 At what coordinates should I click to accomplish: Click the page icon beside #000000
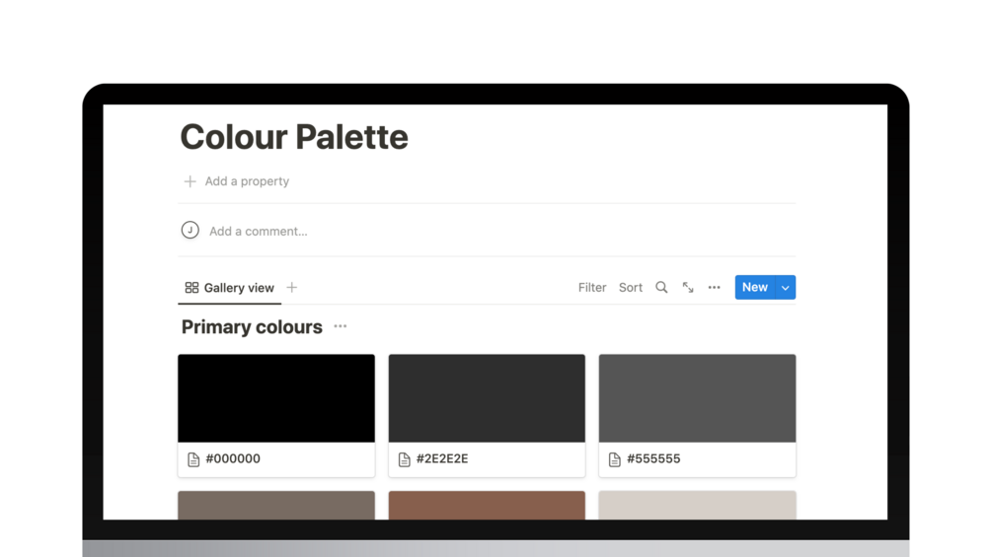(193, 459)
